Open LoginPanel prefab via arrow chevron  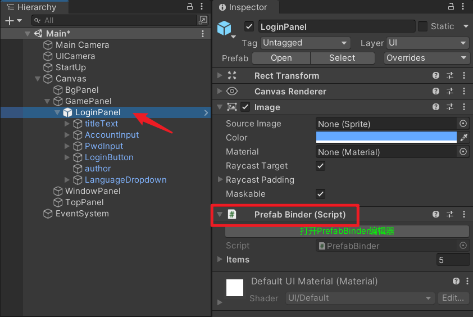206,112
